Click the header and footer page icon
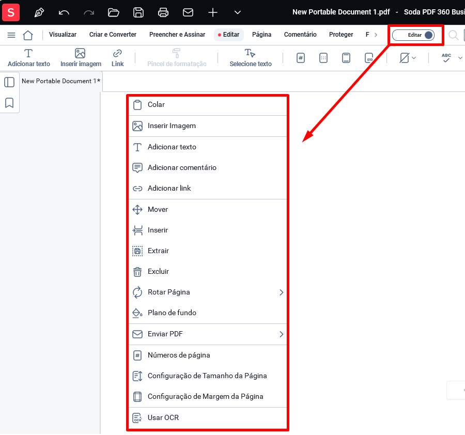This screenshot has width=465, height=435. (346, 58)
